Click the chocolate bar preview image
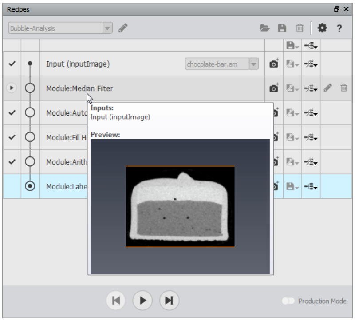This screenshot has height=321, width=355. [180, 206]
